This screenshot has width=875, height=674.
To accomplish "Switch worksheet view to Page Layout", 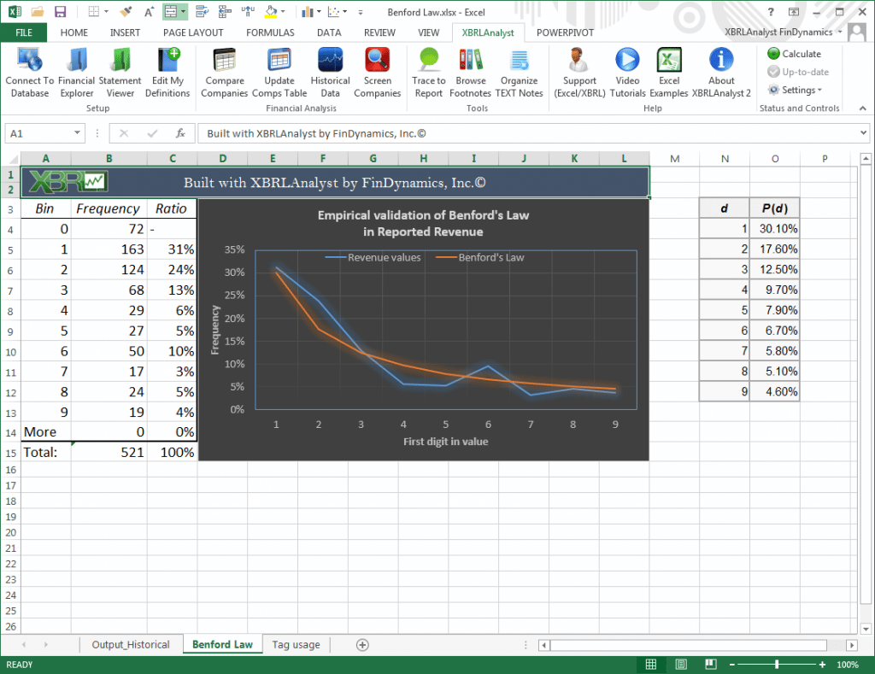I will point(680,664).
